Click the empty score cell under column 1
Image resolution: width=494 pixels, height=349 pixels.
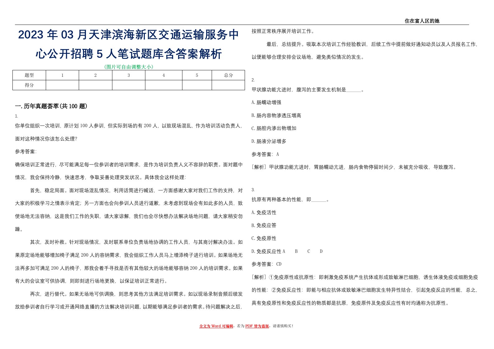tap(62, 85)
